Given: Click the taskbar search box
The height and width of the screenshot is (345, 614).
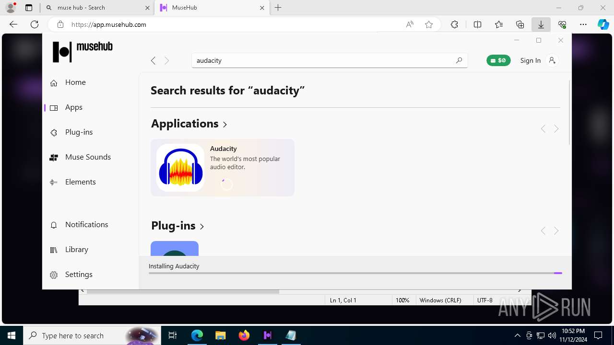Looking at the screenshot, I should point(92,335).
